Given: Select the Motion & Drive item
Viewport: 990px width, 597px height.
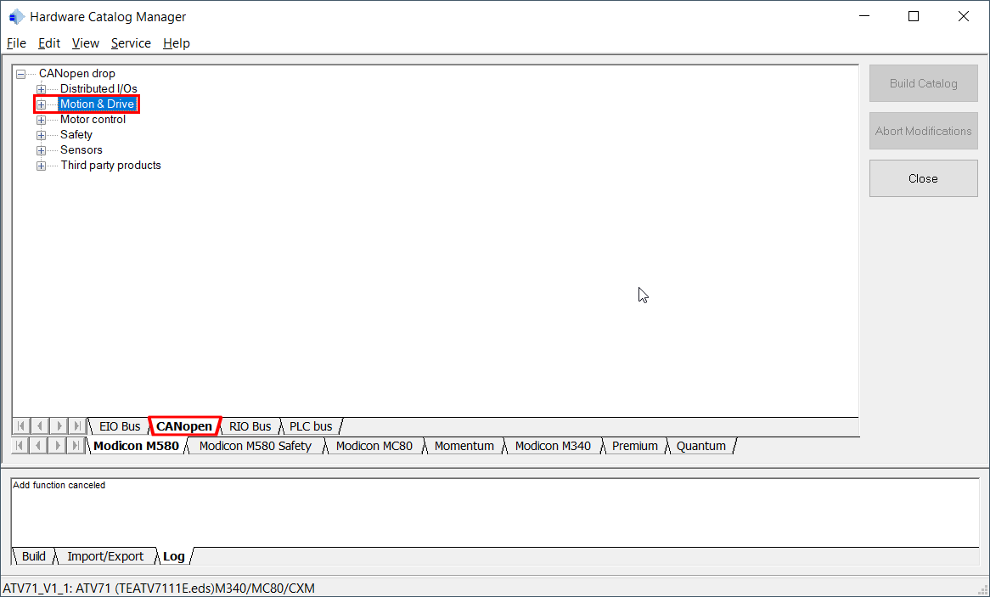Looking at the screenshot, I should coord(98,104).
